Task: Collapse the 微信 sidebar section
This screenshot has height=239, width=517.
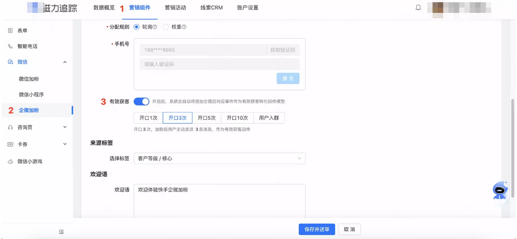Action: point(64,62)
